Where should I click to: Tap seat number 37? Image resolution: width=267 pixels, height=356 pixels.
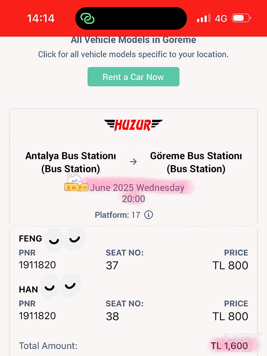[112, 265]
